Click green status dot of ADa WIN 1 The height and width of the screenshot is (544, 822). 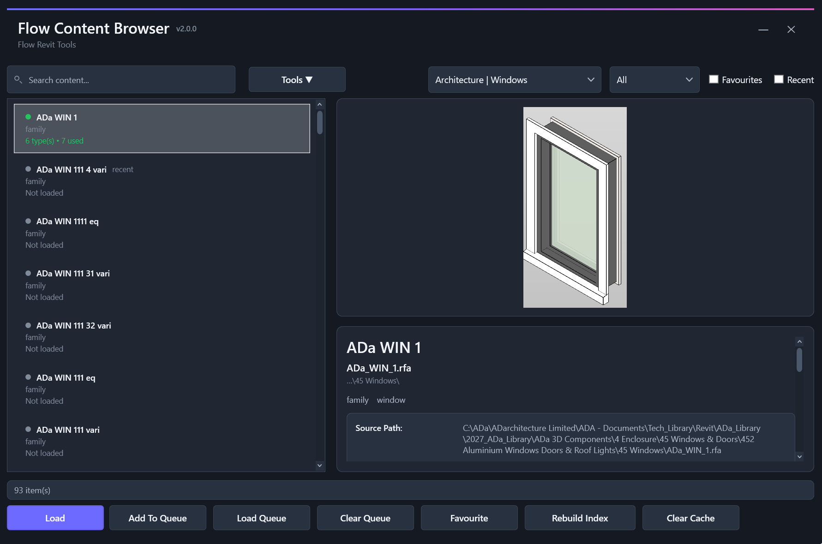point(28,117)
